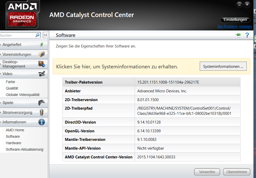Close the Catalyst Control Center window
This screenshot has width=256, height=178.
pos(247,5)
